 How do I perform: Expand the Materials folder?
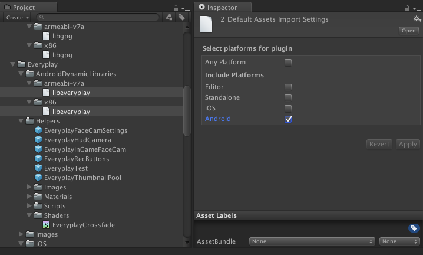tap(30, 197)
